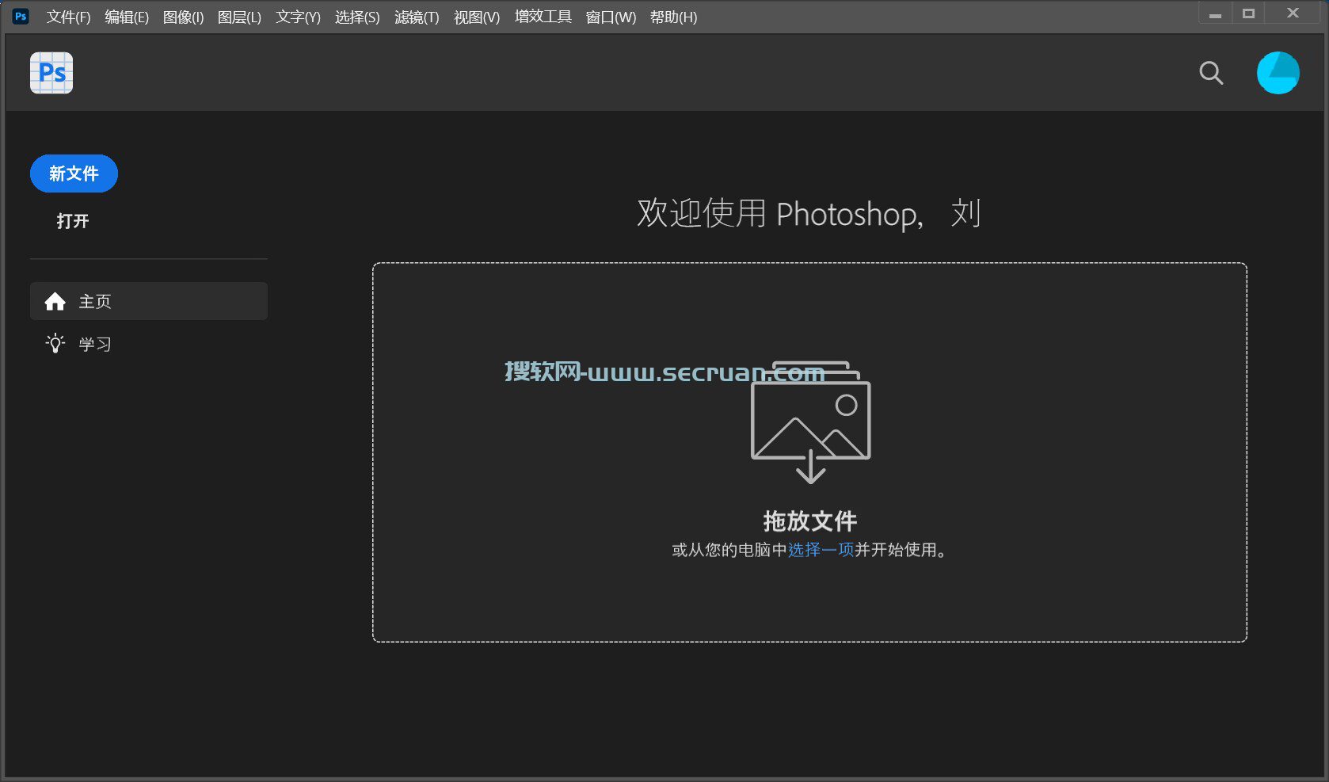Open the cyan user profile avatar
The width and height of the screenshot is (1329, 782).
tap(1278, 73)
